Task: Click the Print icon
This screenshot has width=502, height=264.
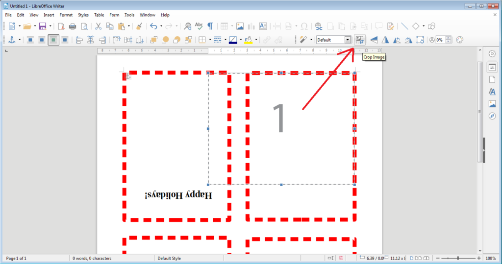Action: pyautogui.click(x=73, y=26)
